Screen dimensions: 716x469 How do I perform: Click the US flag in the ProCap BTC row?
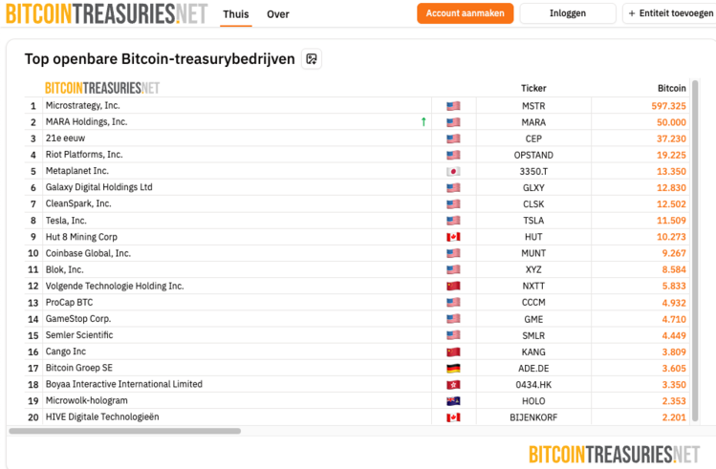pos(453,303)
